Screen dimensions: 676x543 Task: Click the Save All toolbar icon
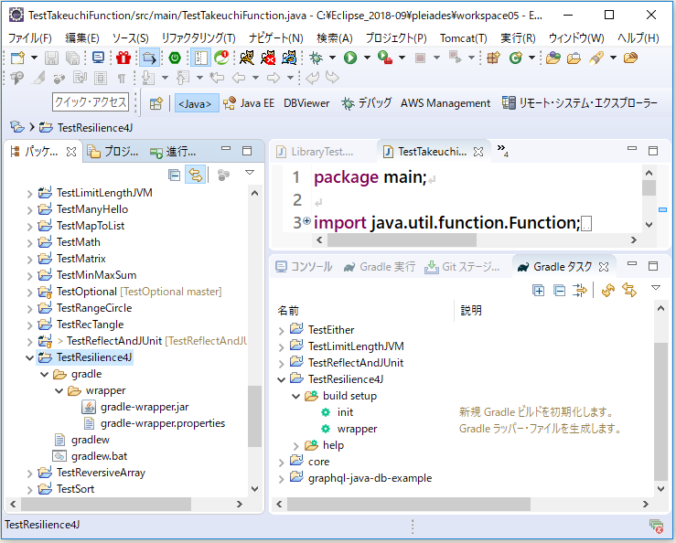72,58
